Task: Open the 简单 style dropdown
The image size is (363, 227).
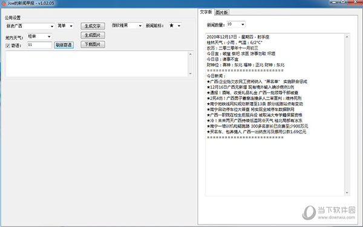Action: click(65, 26)
